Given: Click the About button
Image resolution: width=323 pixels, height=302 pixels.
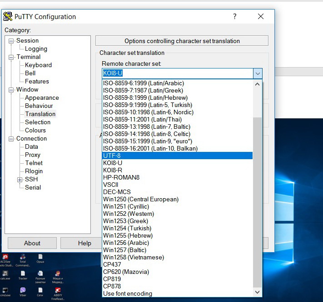Looking at the screenshot, I should [32, 243].
